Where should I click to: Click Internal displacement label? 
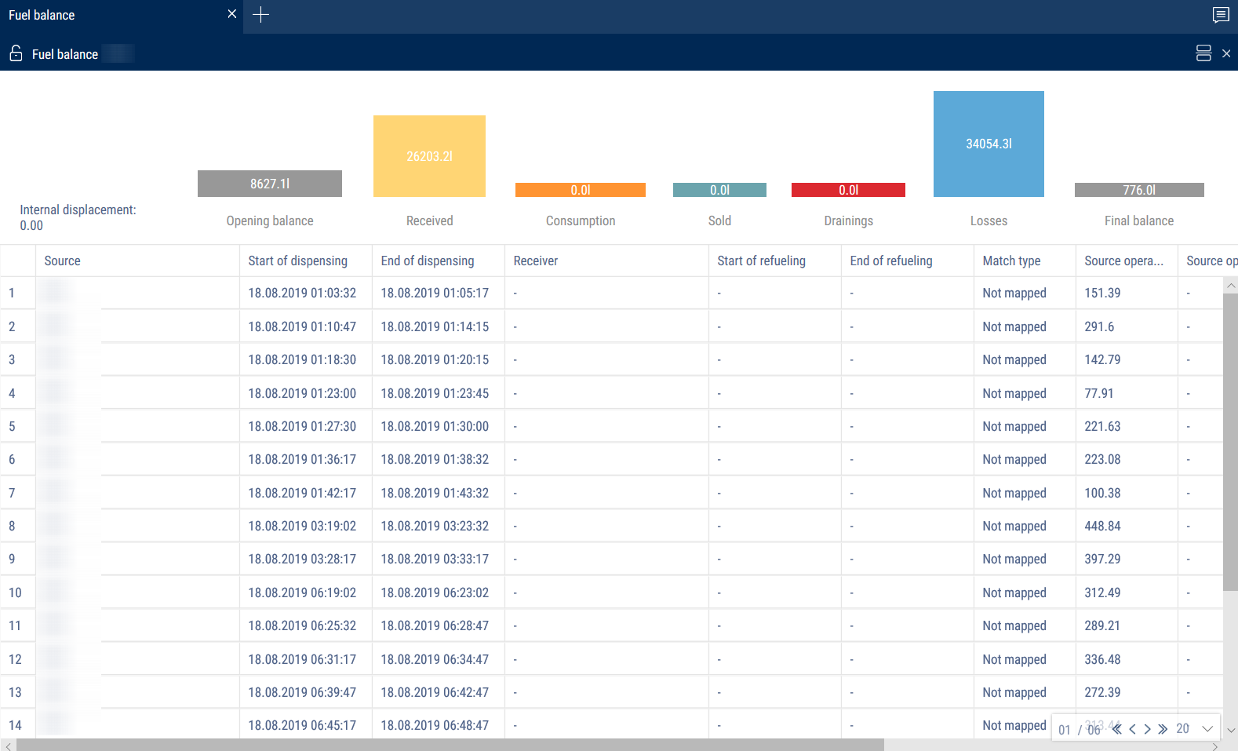(78, 210)
